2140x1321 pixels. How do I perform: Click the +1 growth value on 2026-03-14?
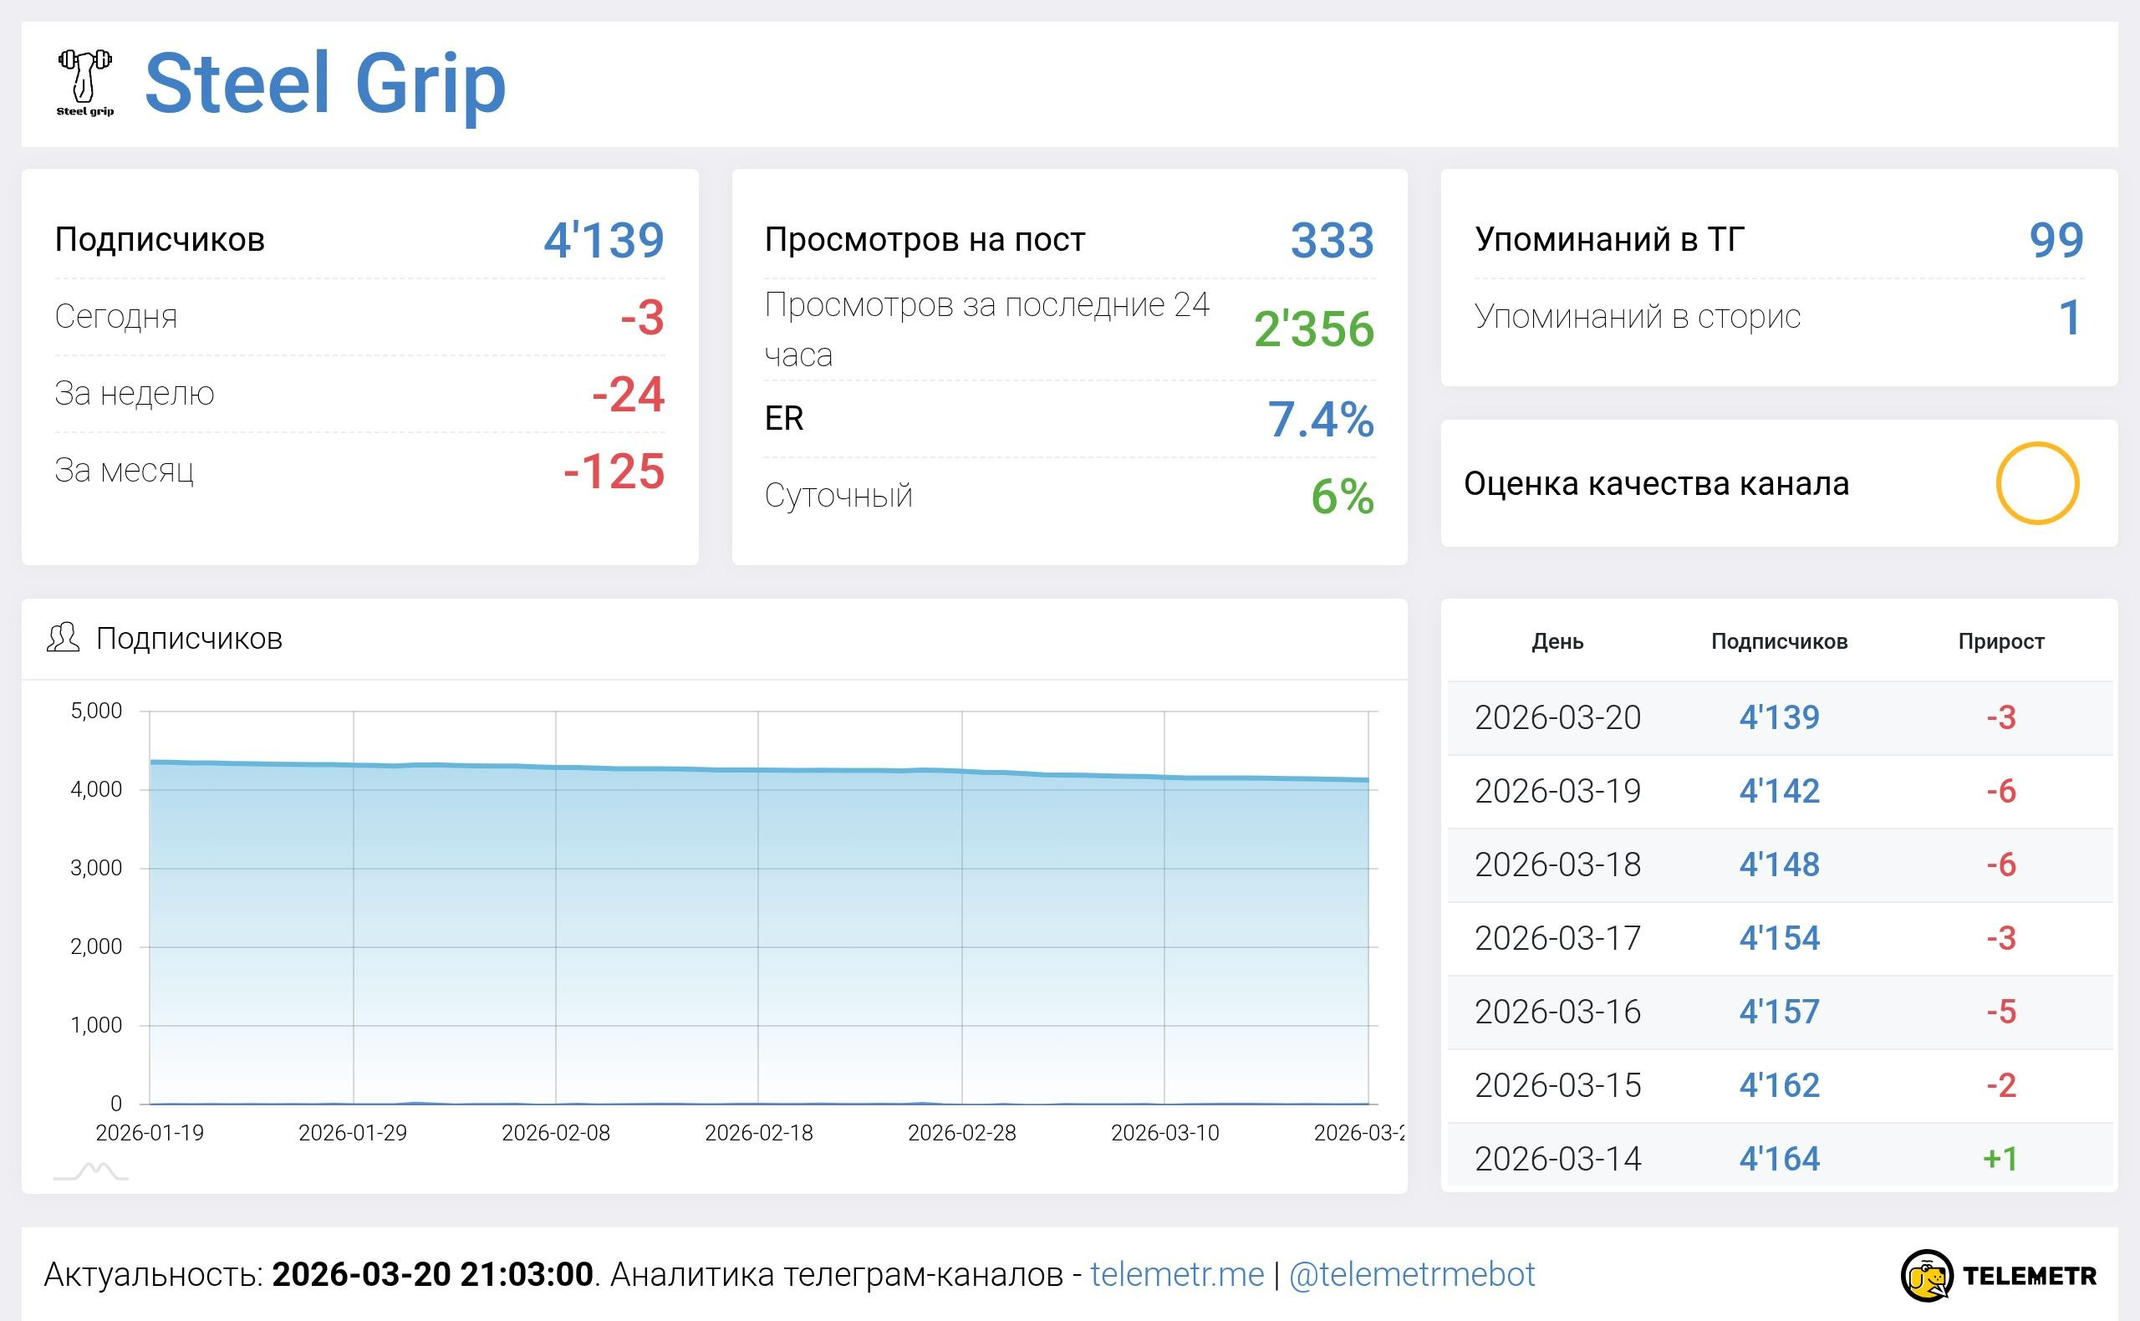tap(2000, 1159)
